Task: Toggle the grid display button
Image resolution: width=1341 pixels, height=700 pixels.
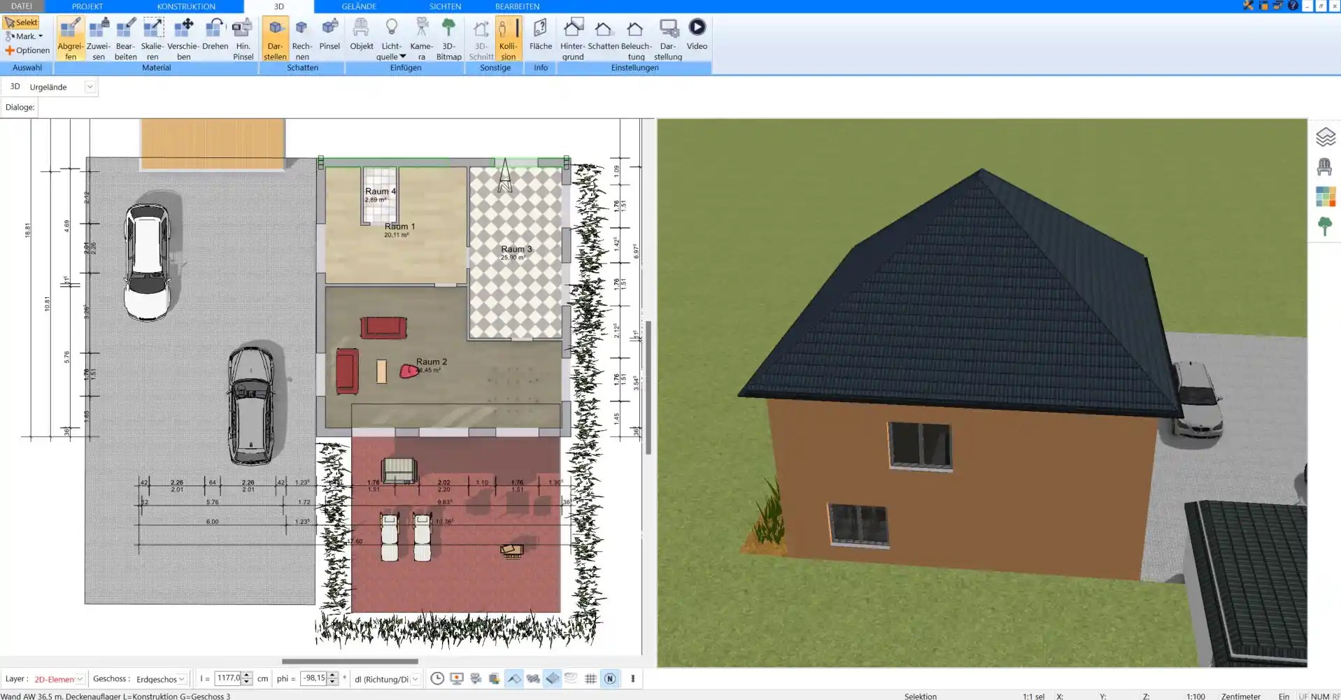Action: 590,678
